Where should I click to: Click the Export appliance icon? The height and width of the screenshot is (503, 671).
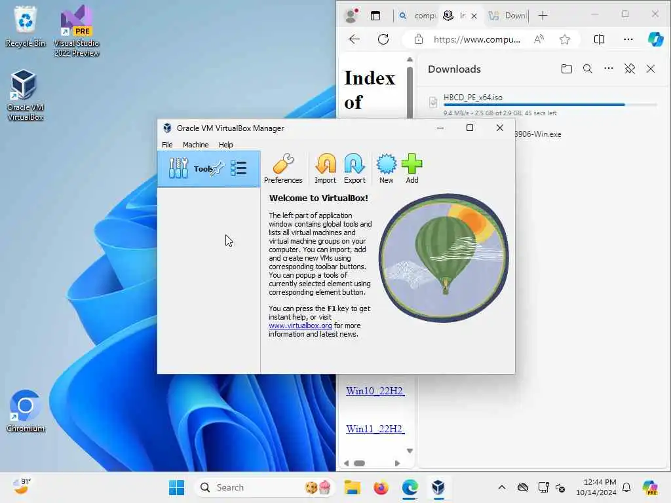(355, 168)
